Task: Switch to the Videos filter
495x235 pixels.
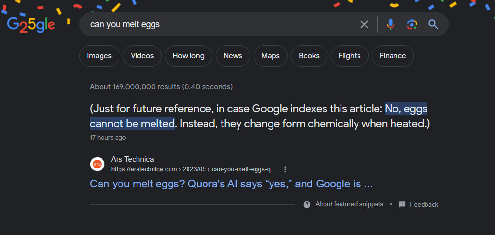Action: point(142,56)
